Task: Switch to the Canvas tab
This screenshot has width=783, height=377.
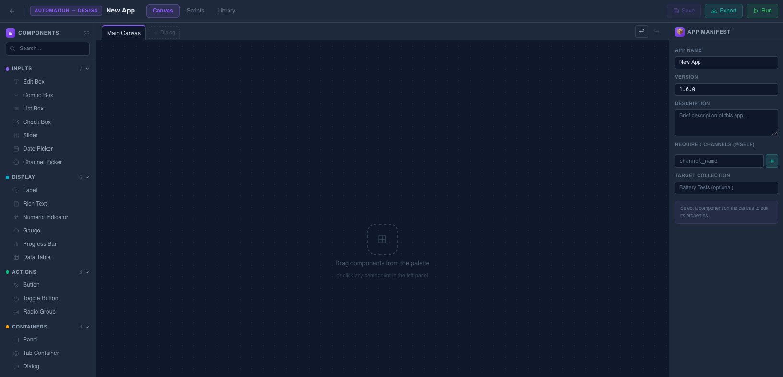Action: [163, 11]
